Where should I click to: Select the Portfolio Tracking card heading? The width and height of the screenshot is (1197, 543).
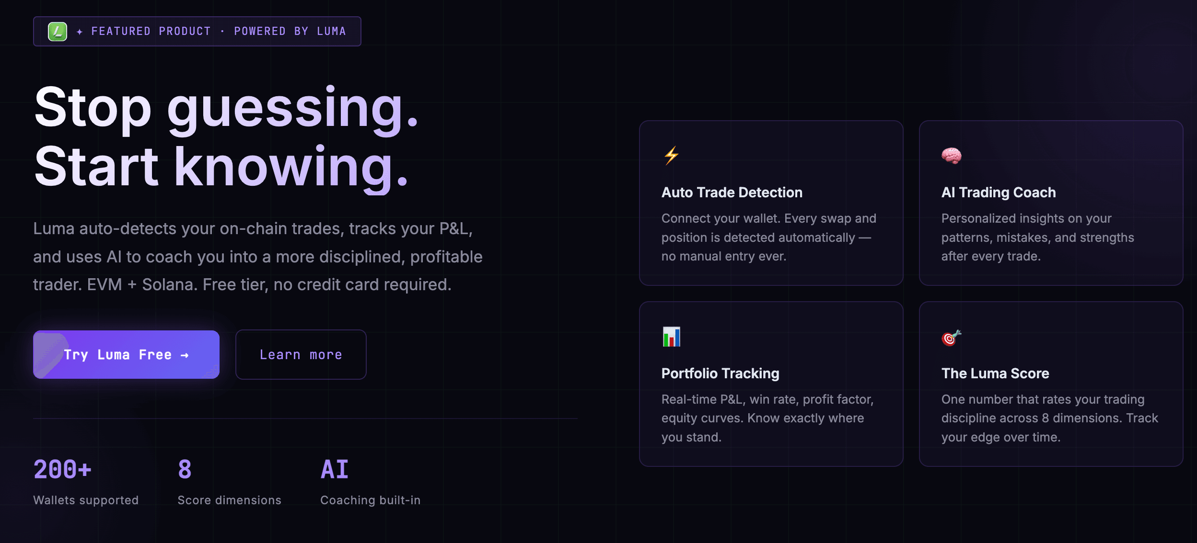pos(720,373)
